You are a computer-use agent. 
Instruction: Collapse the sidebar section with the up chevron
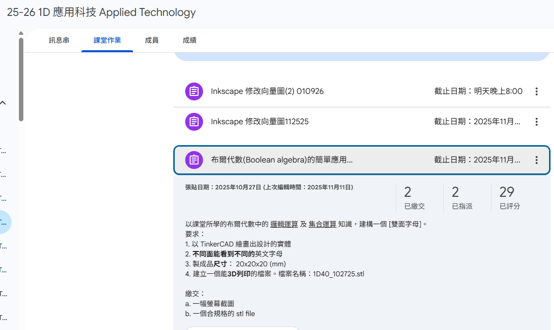3,103
